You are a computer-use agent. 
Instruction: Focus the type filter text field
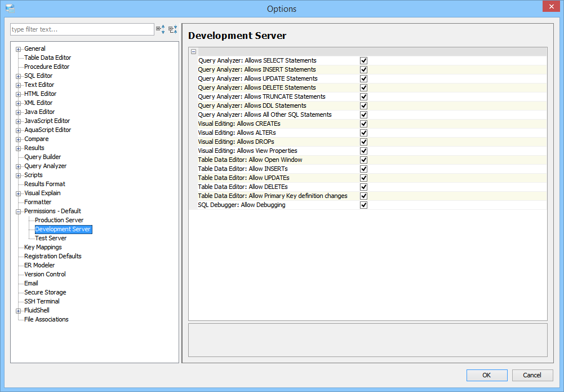coord(82,29)
